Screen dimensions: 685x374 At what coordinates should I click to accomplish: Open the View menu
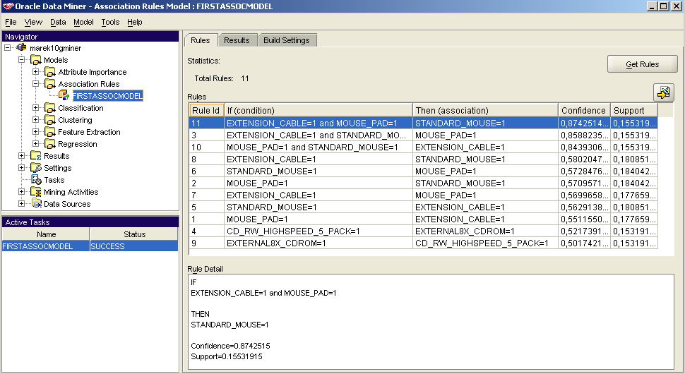click(33, 22)
